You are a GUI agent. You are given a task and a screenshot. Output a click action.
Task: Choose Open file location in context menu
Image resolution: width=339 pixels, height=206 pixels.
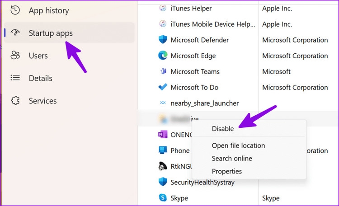(x=238, y=145)
